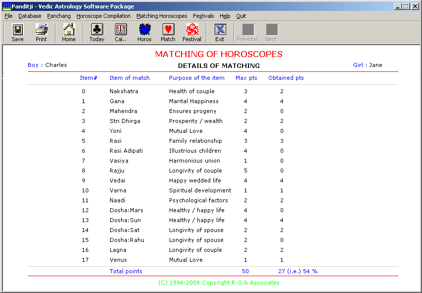Viewport: 422px width, 293px height.
Task: Click 'Ensures progeny' purpose text
Action: click(193, 111)
